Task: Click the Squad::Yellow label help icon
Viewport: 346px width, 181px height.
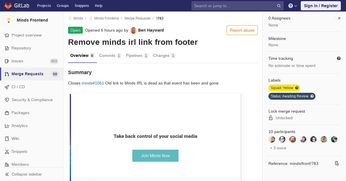Action: coord(297,88)
